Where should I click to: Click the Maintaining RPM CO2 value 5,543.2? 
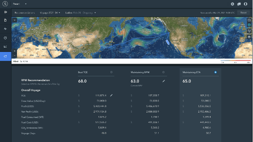(x=155, y=127)
